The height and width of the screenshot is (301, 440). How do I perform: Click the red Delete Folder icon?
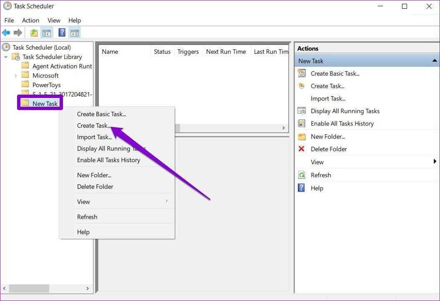[x=302, y=149]
